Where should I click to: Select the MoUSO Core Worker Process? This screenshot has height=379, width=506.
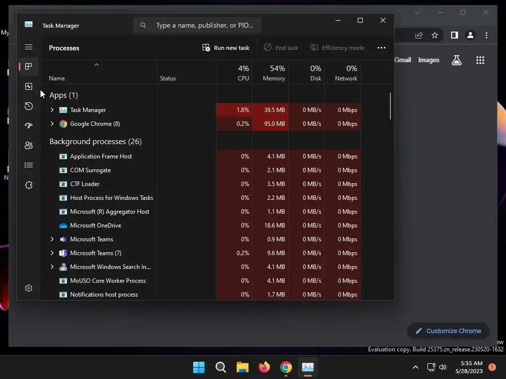[200, 281]
